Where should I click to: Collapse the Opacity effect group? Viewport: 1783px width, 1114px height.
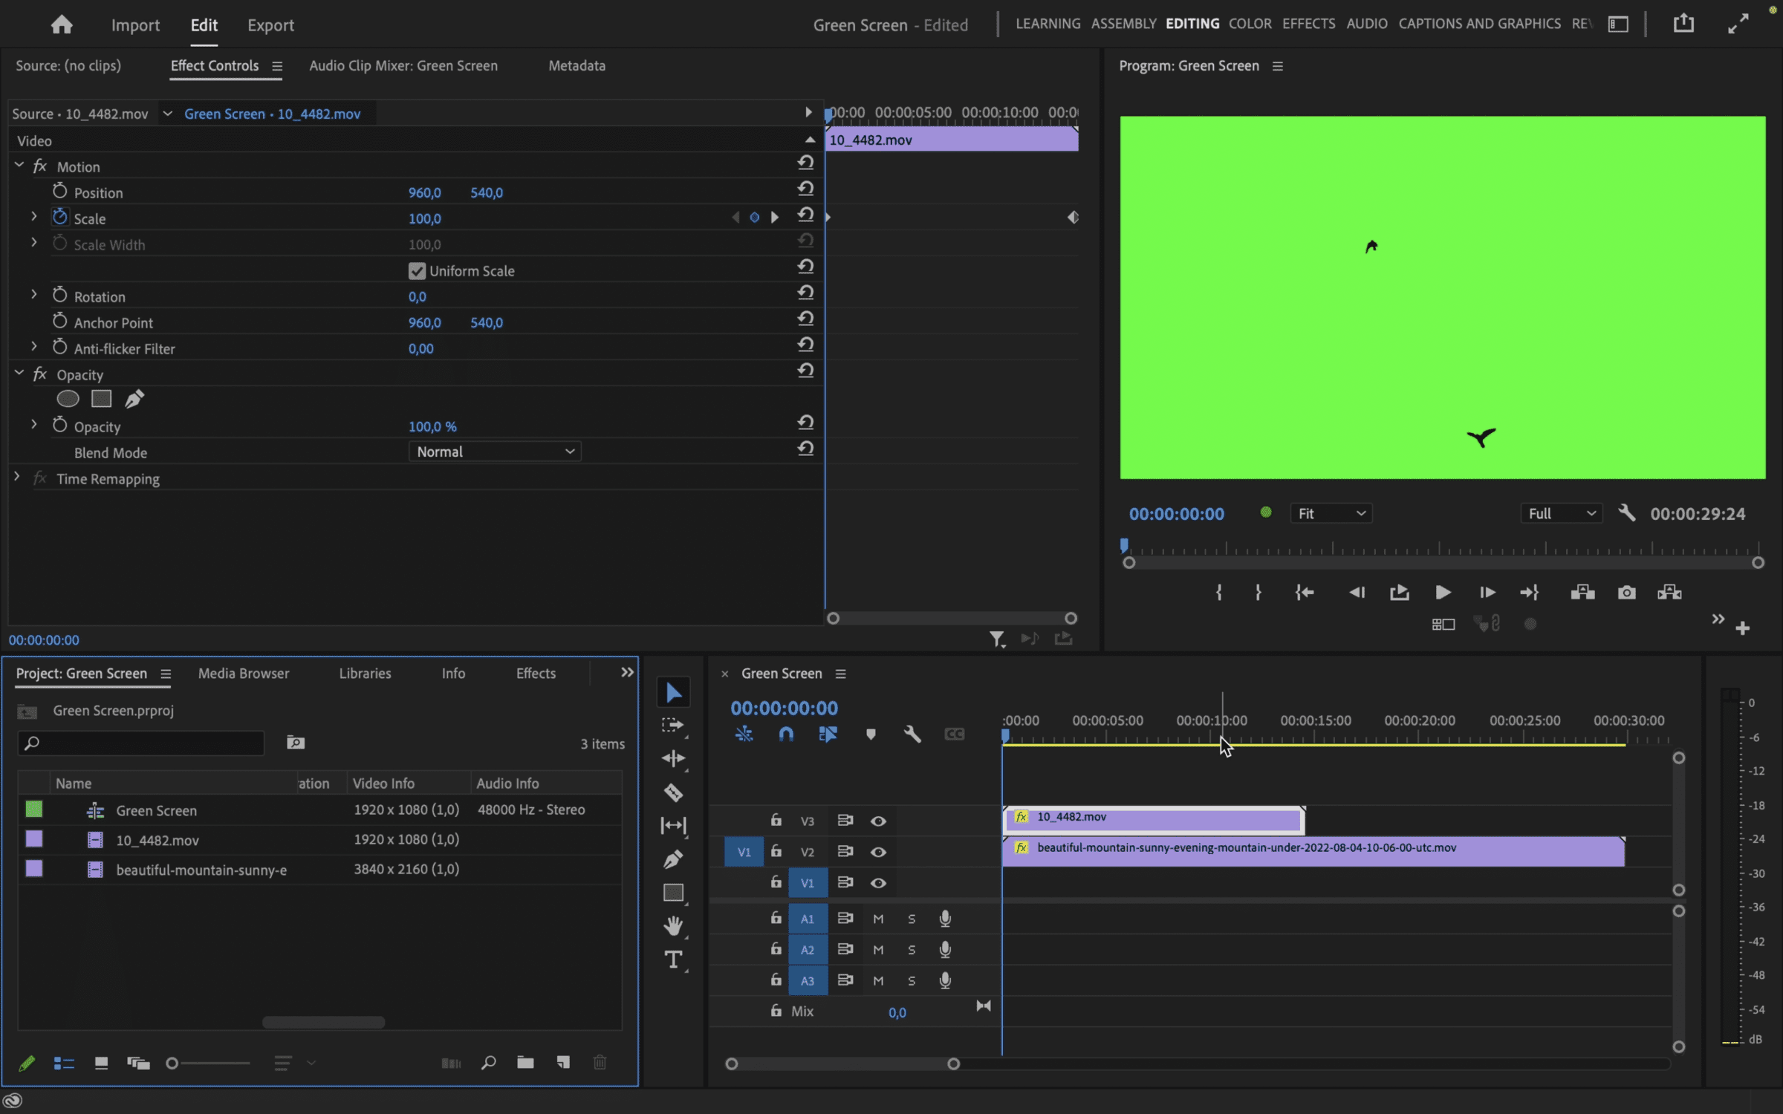19,374
